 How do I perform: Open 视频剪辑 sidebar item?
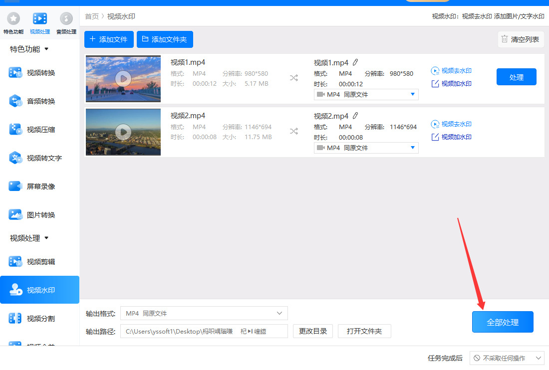click(x=39, y=262)
